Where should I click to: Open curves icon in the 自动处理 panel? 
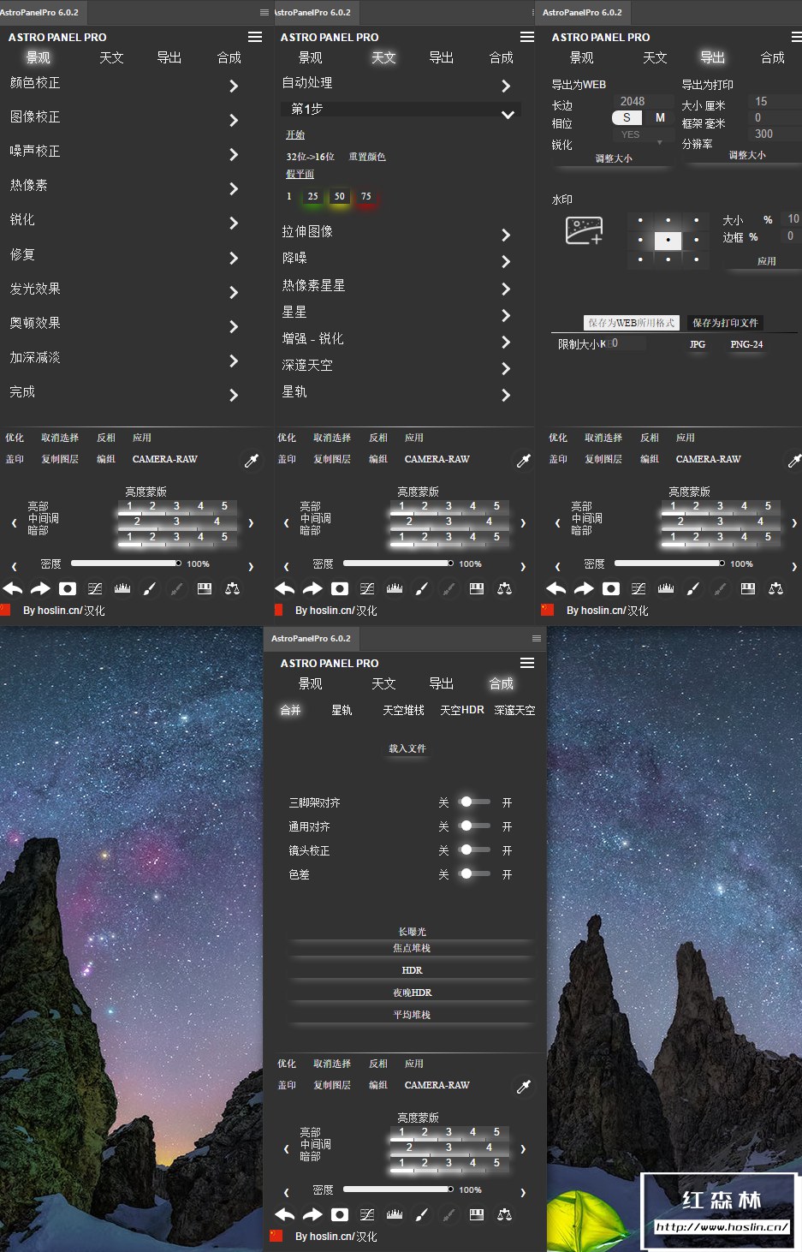367,588
